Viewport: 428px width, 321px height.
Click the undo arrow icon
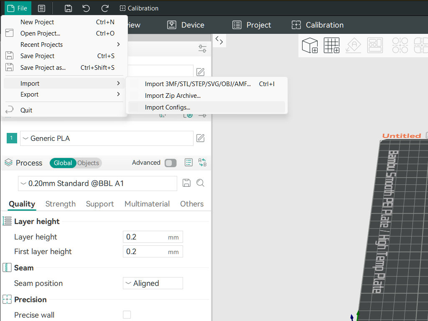86,8
